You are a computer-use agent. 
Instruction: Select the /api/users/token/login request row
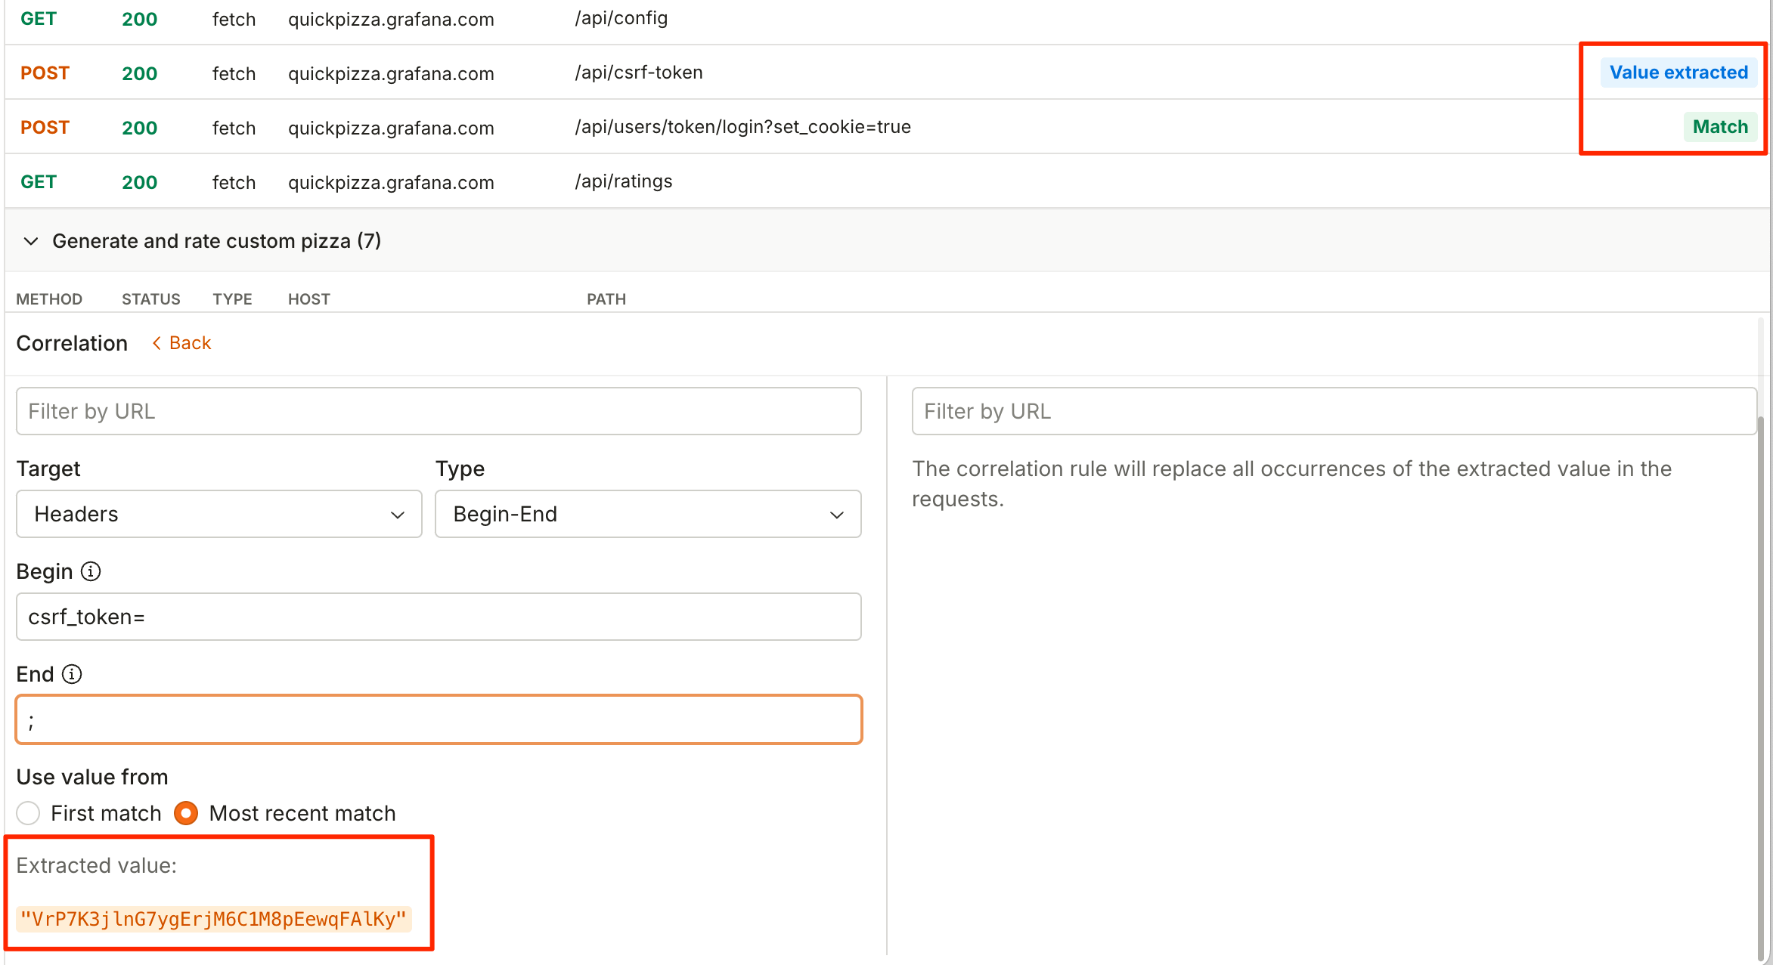pos(742,127)
